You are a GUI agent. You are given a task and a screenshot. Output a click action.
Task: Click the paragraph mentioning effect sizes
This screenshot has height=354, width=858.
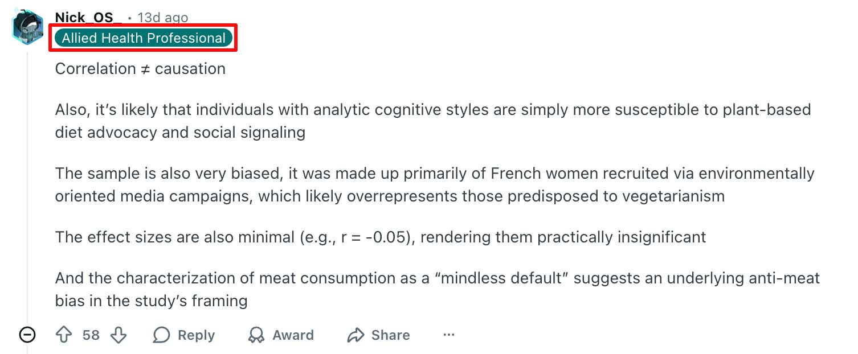click(x=380, y=237)
